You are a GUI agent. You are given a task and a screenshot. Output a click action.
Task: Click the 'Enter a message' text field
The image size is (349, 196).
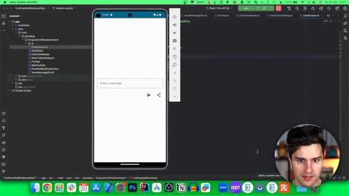(130, 83)
